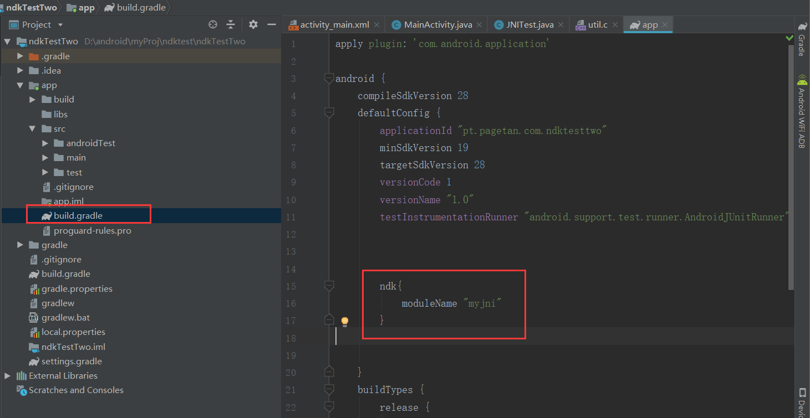This screenshot has width=810, height=418.
Task: Fold the android block at line 3
Action: [329, 78]
